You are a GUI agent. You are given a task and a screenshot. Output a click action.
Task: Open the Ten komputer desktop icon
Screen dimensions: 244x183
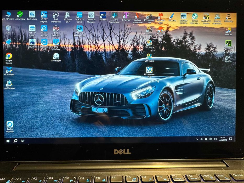tap(8, 16)
